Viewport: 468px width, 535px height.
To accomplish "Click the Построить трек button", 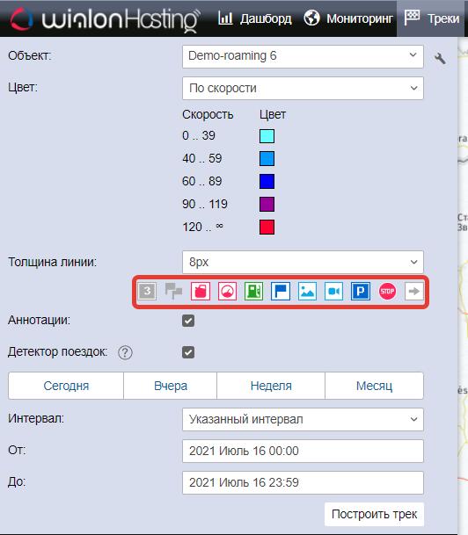I will (374, 514).
